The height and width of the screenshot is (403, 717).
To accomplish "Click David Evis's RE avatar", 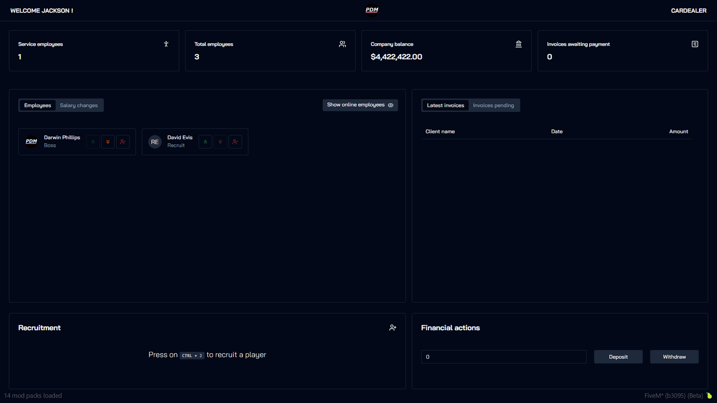I will coord(155,142).
